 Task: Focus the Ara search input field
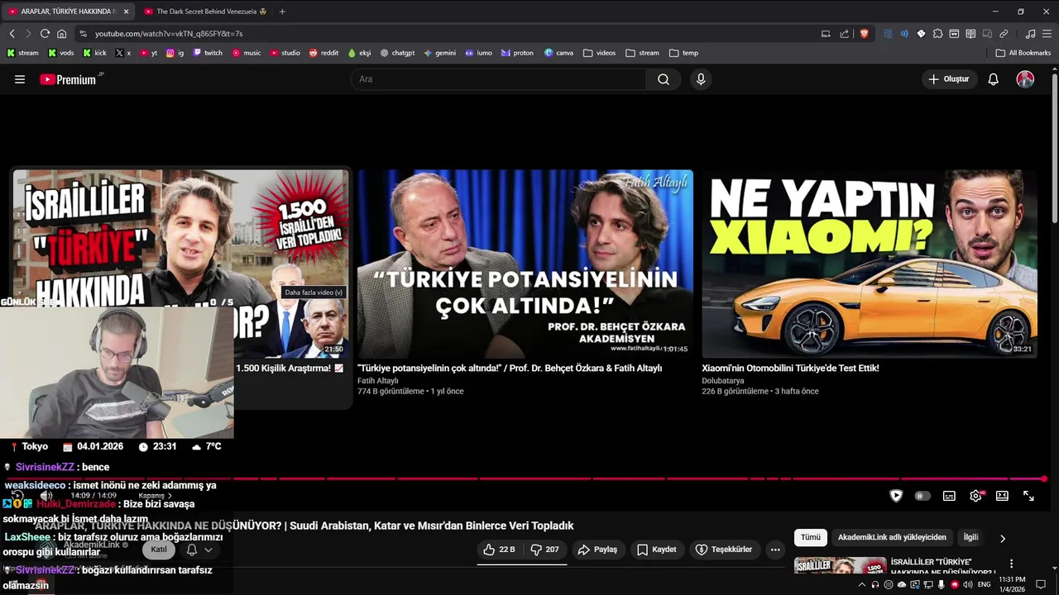pyautogui.click(x=499, y=79)
